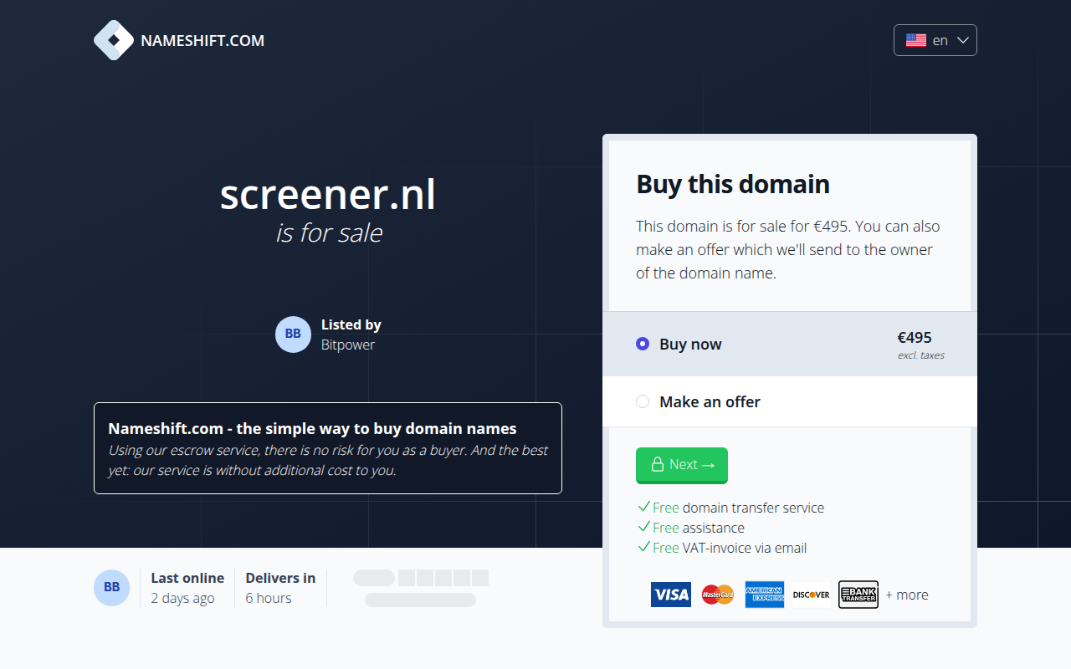
Task: Click the MasterCard icon
Action: 718,595
